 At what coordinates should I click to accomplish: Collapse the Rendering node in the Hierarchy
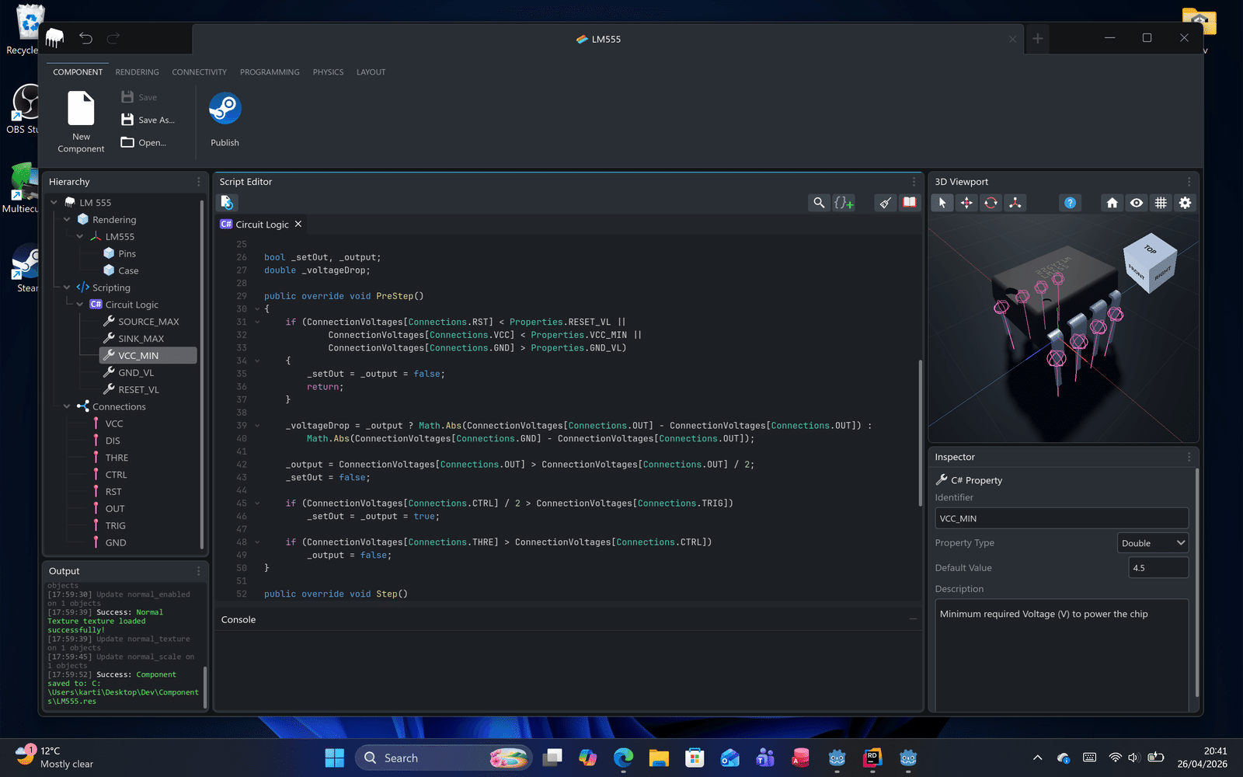click(x=67, y=220)
